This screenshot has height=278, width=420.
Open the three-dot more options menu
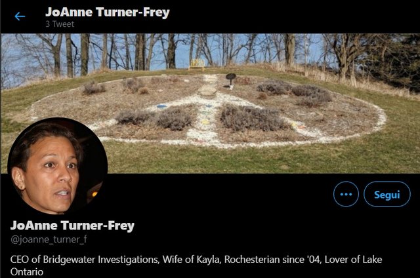[x=346, y=194]
